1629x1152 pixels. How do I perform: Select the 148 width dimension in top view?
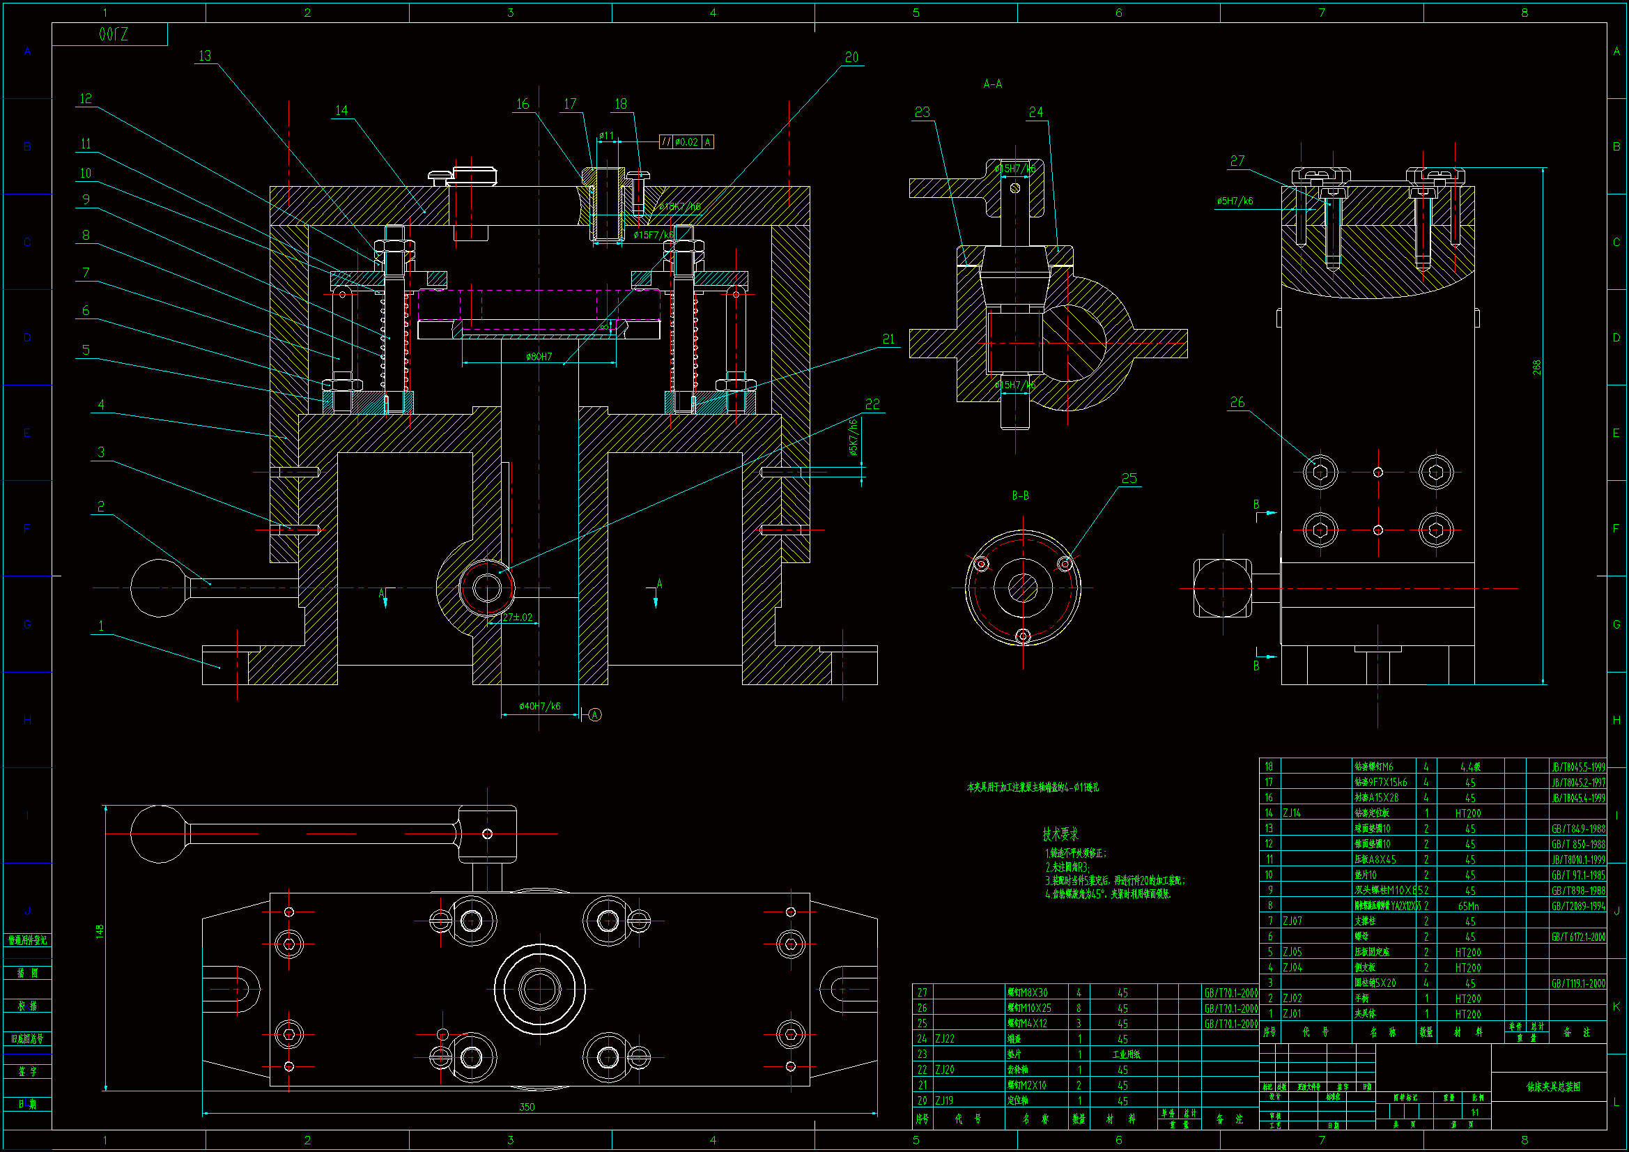100,931
